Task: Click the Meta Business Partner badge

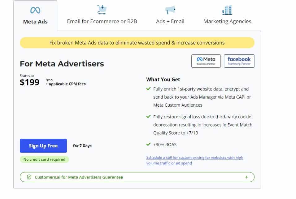Action: (x=206, y=61)
